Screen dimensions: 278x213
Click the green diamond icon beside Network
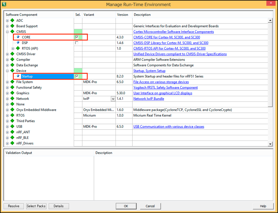click(12, 98)
